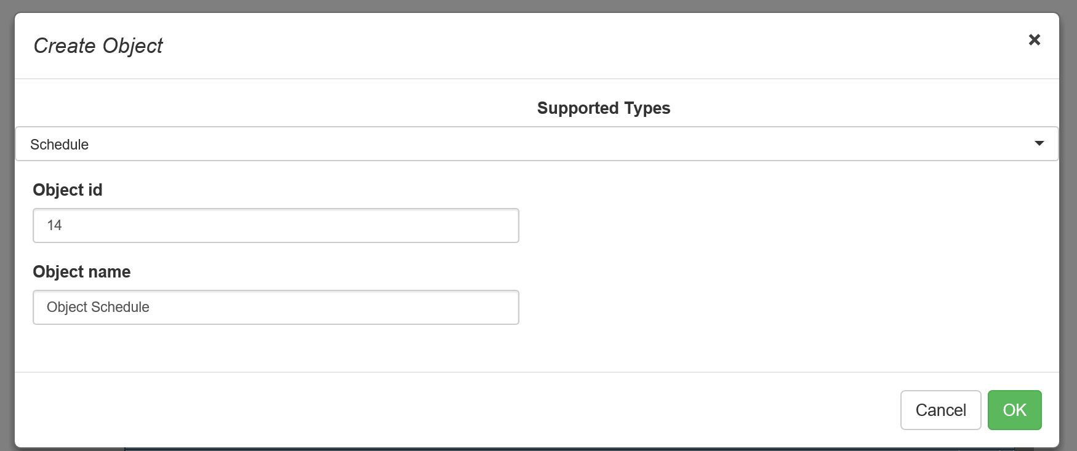
Task: Click the "Object id" label
Action: pos(68,190)
